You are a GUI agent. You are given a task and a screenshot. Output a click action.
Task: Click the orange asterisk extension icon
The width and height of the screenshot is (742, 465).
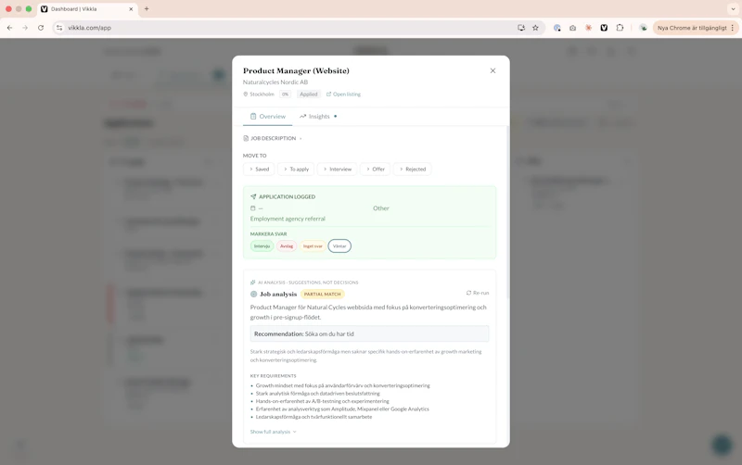pyautogui.click(x=588, y=28)
